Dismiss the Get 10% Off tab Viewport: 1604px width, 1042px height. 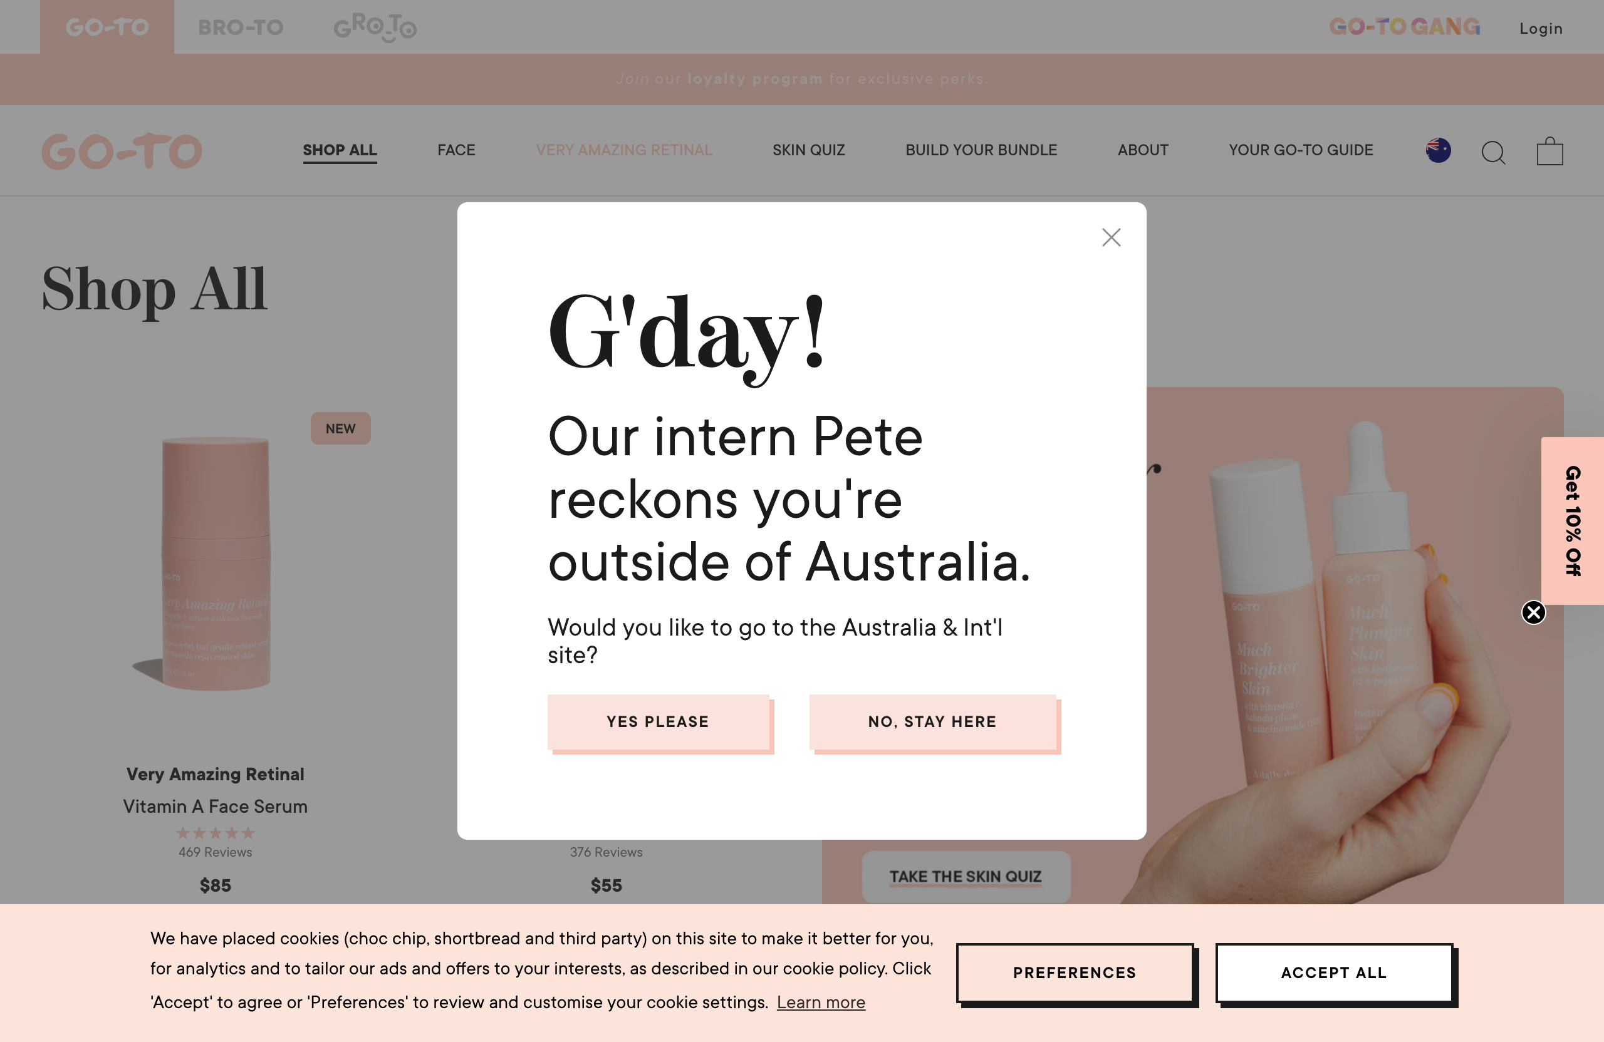(x=1533, y=612)
